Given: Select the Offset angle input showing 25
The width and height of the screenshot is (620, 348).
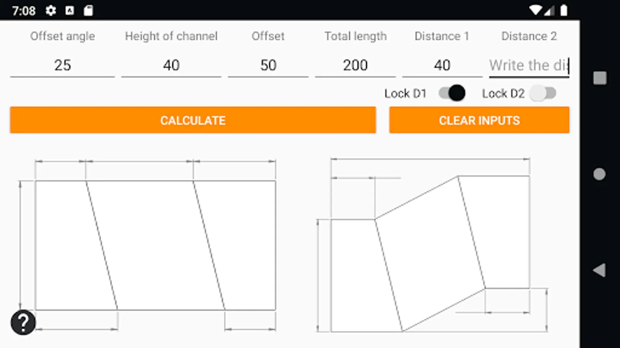Looking at the screenshot, I should [x=62, y=65].
